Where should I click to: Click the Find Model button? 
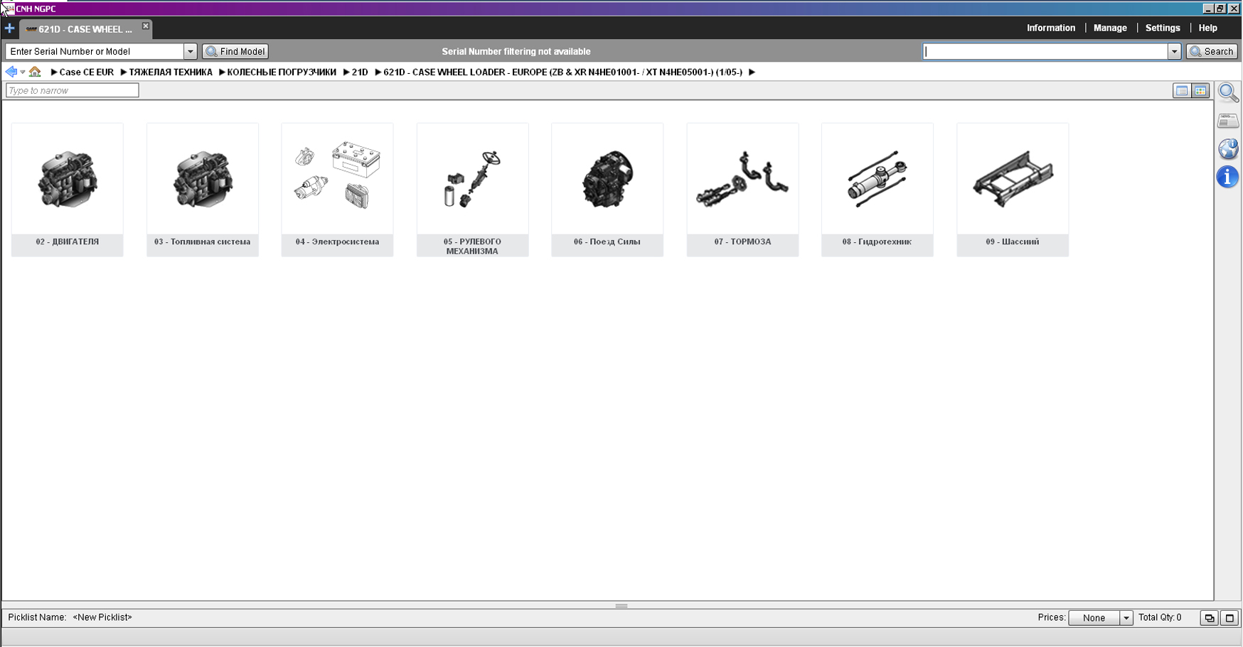coord(235,51)
